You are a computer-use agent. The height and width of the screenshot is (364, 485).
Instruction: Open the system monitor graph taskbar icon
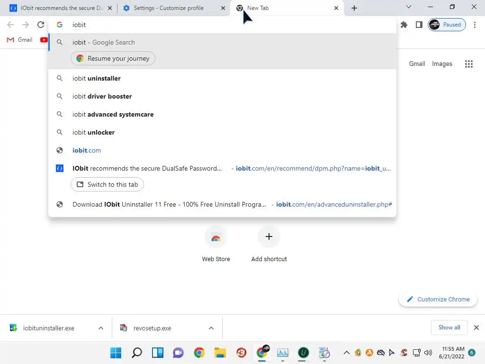click(x=282, y=353)
